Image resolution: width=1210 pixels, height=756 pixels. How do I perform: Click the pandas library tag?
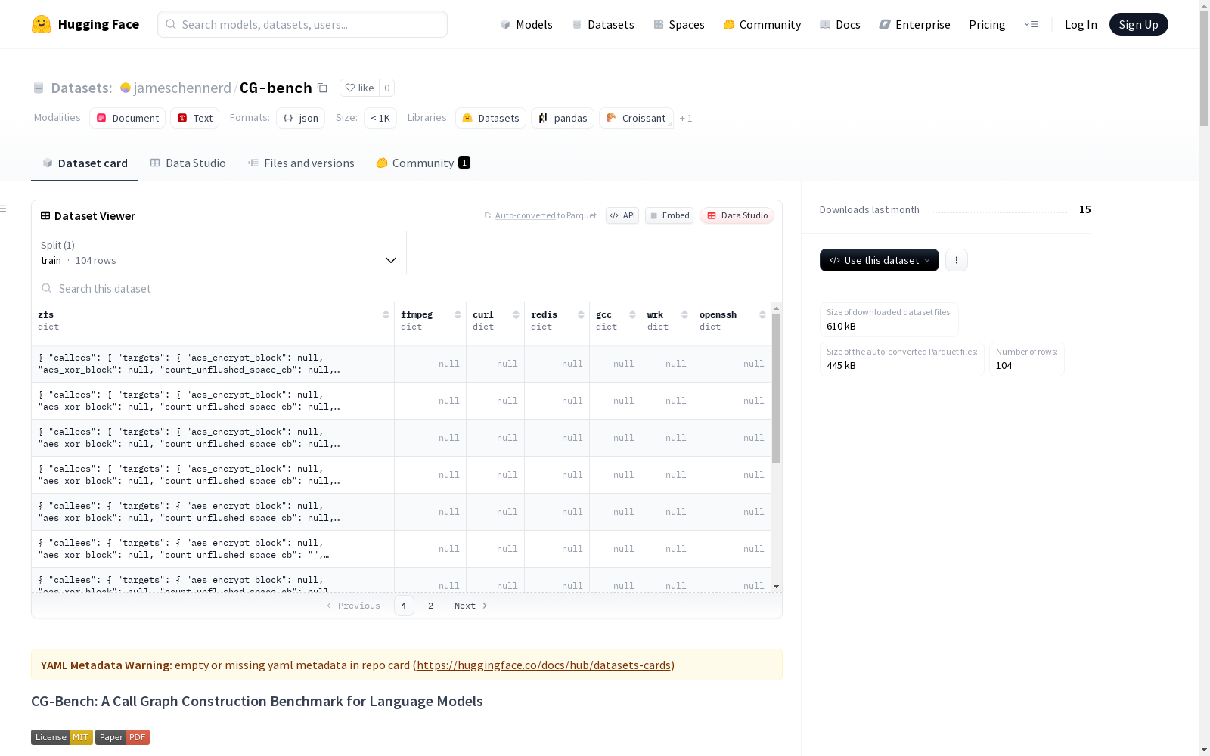(x=563, y=118)
